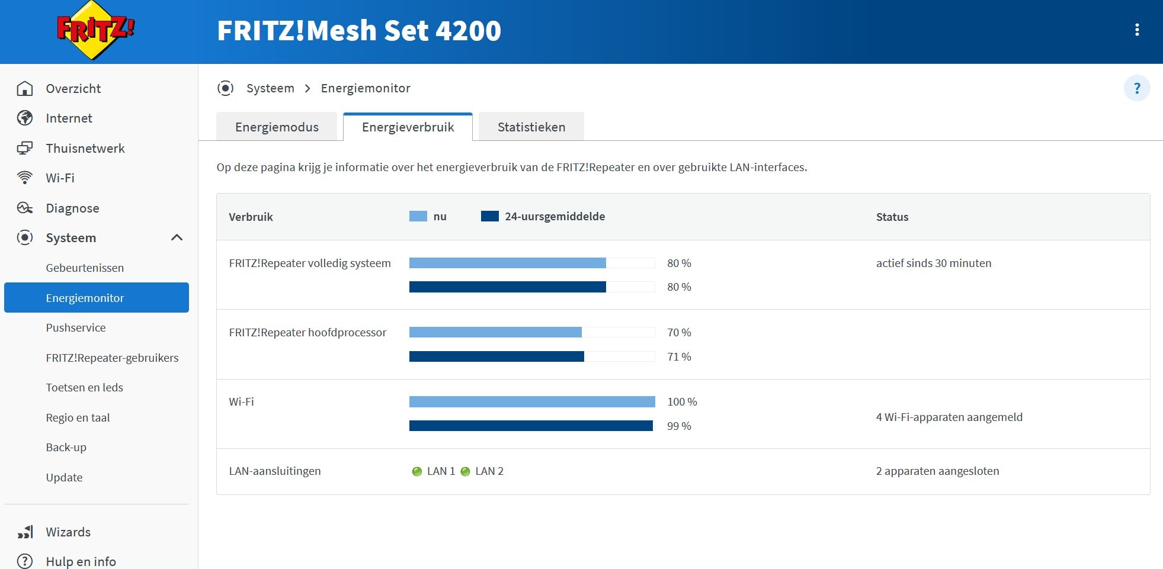Click the Diagnose icon in sidebar
The width and height of the screenshot is (1163, 569).
coord(25,208)
